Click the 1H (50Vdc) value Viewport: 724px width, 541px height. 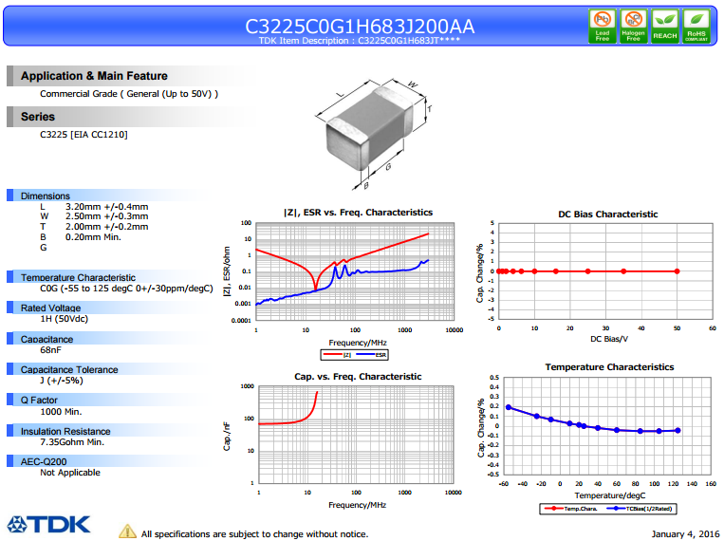pos(65,319)
